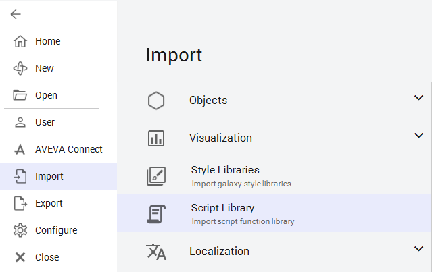Click the Localization translate icon
This screenshot has height=272, width=432.
tap(156, 251)
